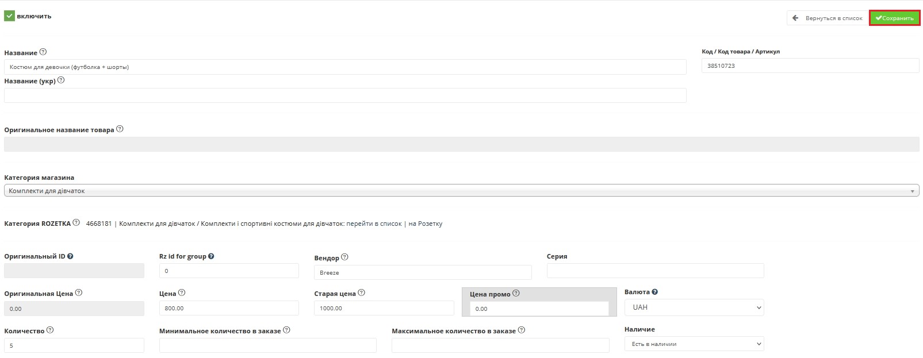The image size is (923, 358).
Task: Click the Цена field showing 800.00
Action: (x=229, y=308)
